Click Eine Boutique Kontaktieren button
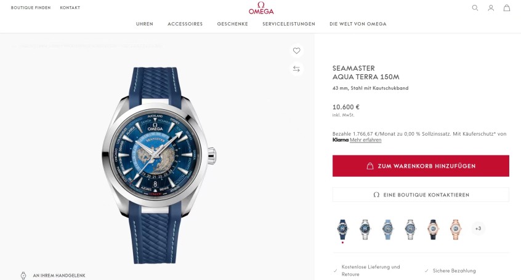Image resolution: width=521 pixels, height=280 pixels. (421, 195)
